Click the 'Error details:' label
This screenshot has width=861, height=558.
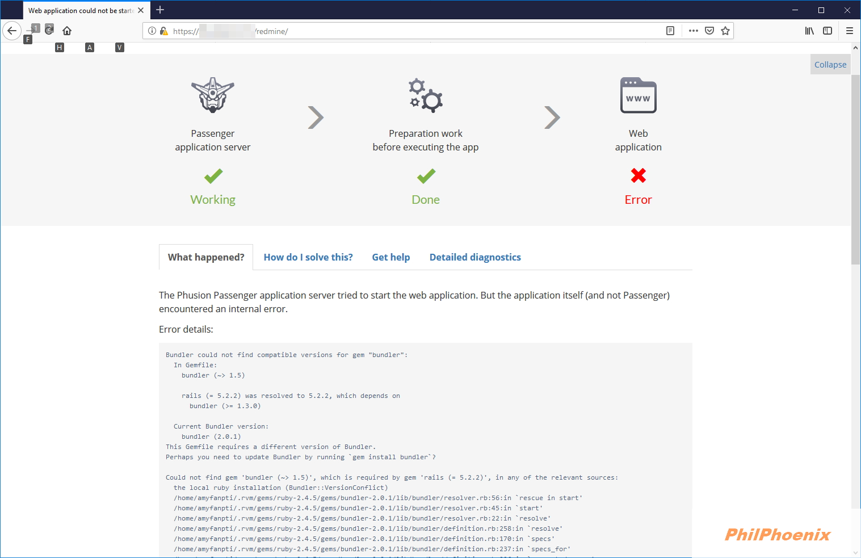pos(186,329)
